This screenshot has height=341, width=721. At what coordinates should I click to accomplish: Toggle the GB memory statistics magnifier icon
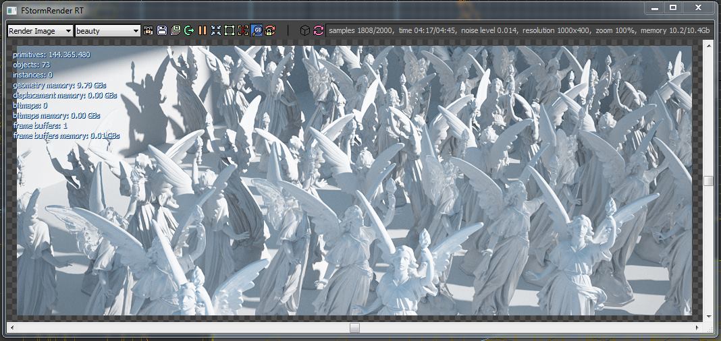pos(257,30)
